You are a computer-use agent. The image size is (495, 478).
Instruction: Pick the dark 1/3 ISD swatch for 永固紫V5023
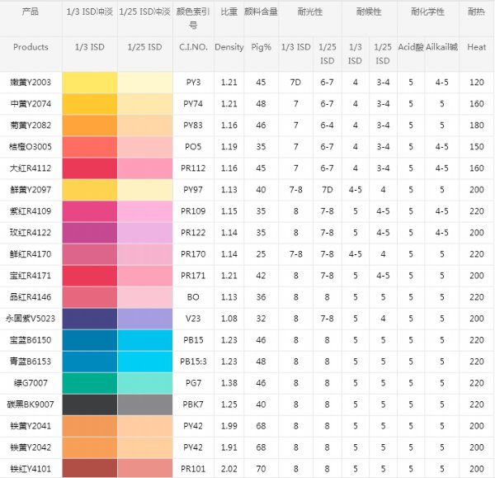[89, 318]
